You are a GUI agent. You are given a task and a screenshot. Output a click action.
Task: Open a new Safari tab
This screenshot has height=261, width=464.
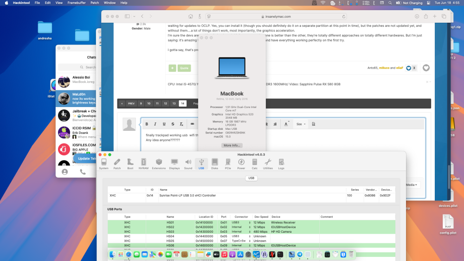pyautogui.click(x=435, y=17)
